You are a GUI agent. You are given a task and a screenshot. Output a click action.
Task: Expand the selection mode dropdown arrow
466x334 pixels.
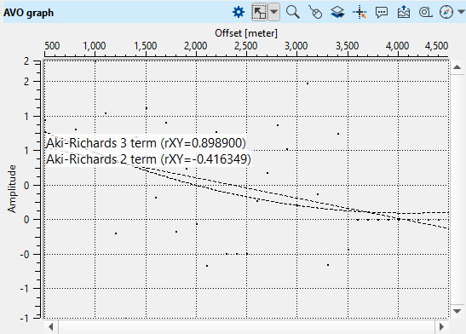click(x=274, y=13)
